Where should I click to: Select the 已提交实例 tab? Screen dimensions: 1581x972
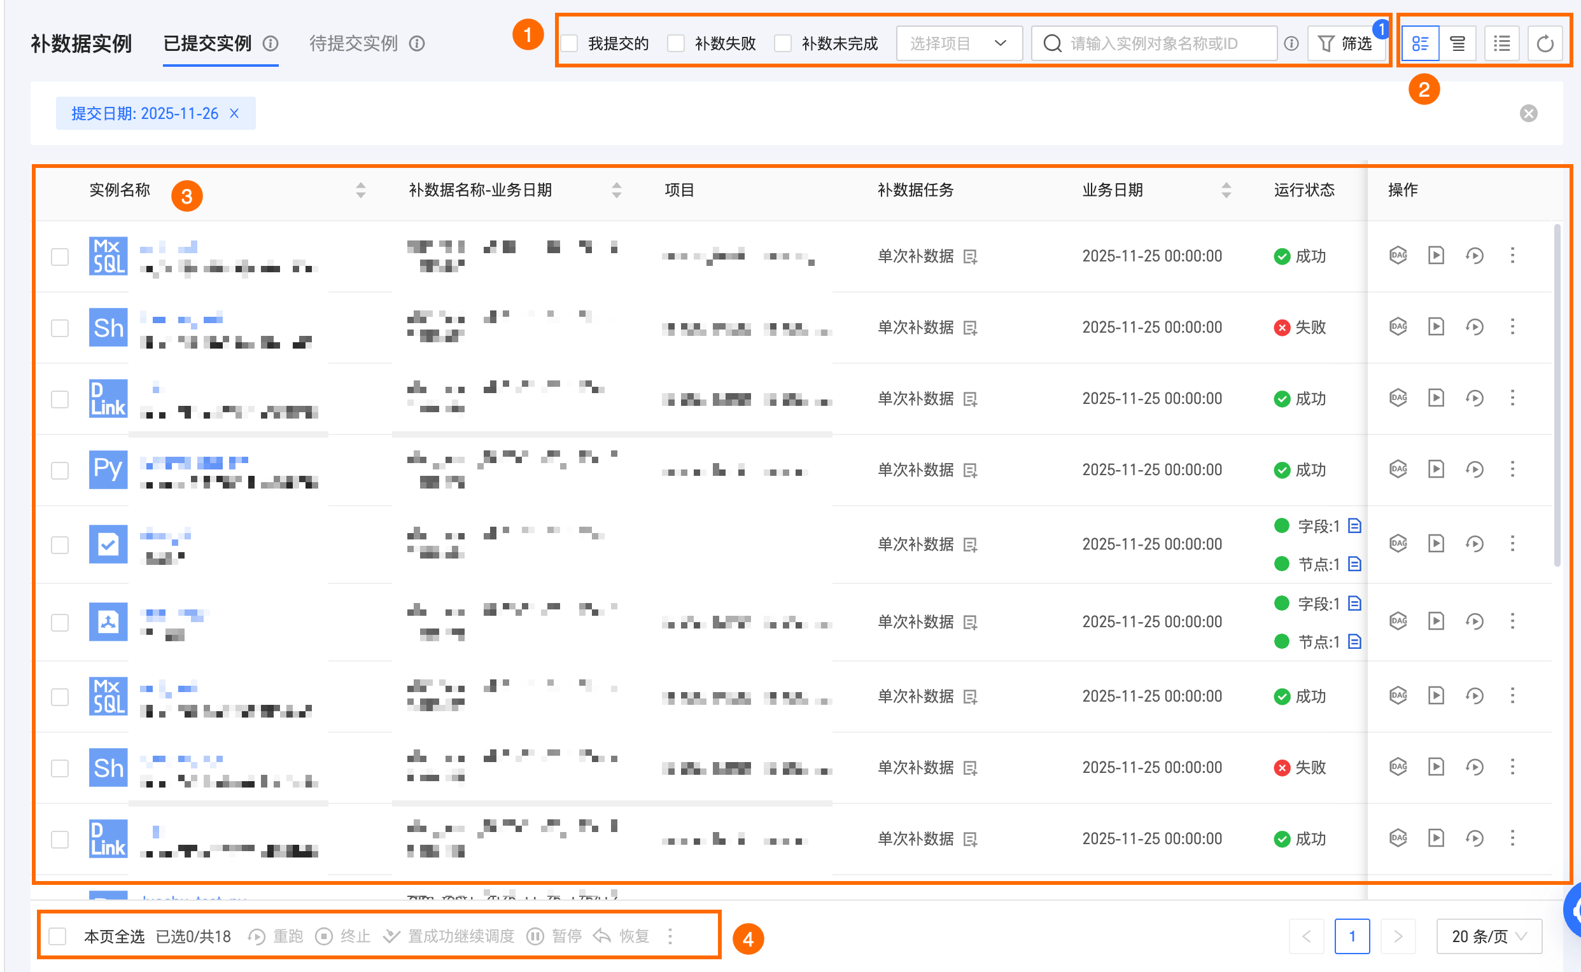(x=207, y=44)
